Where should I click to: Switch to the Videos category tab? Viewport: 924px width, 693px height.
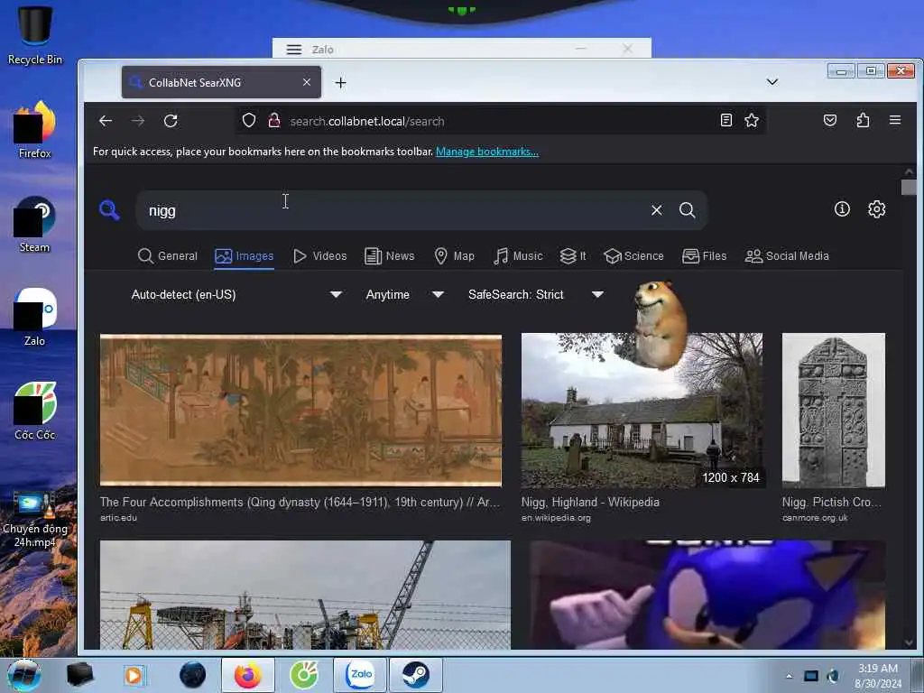point(320,255)
